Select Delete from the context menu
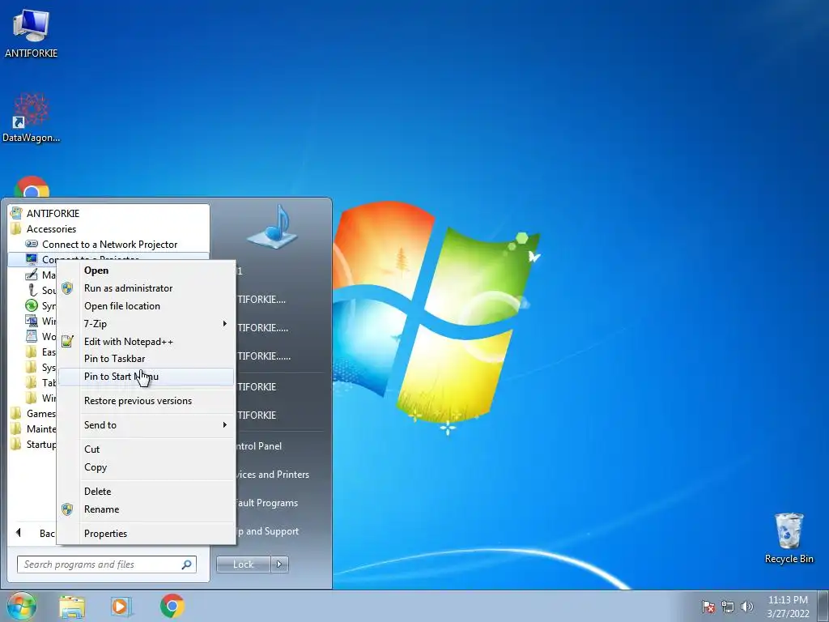The image size is (829, 622). (x=146, y=492)
